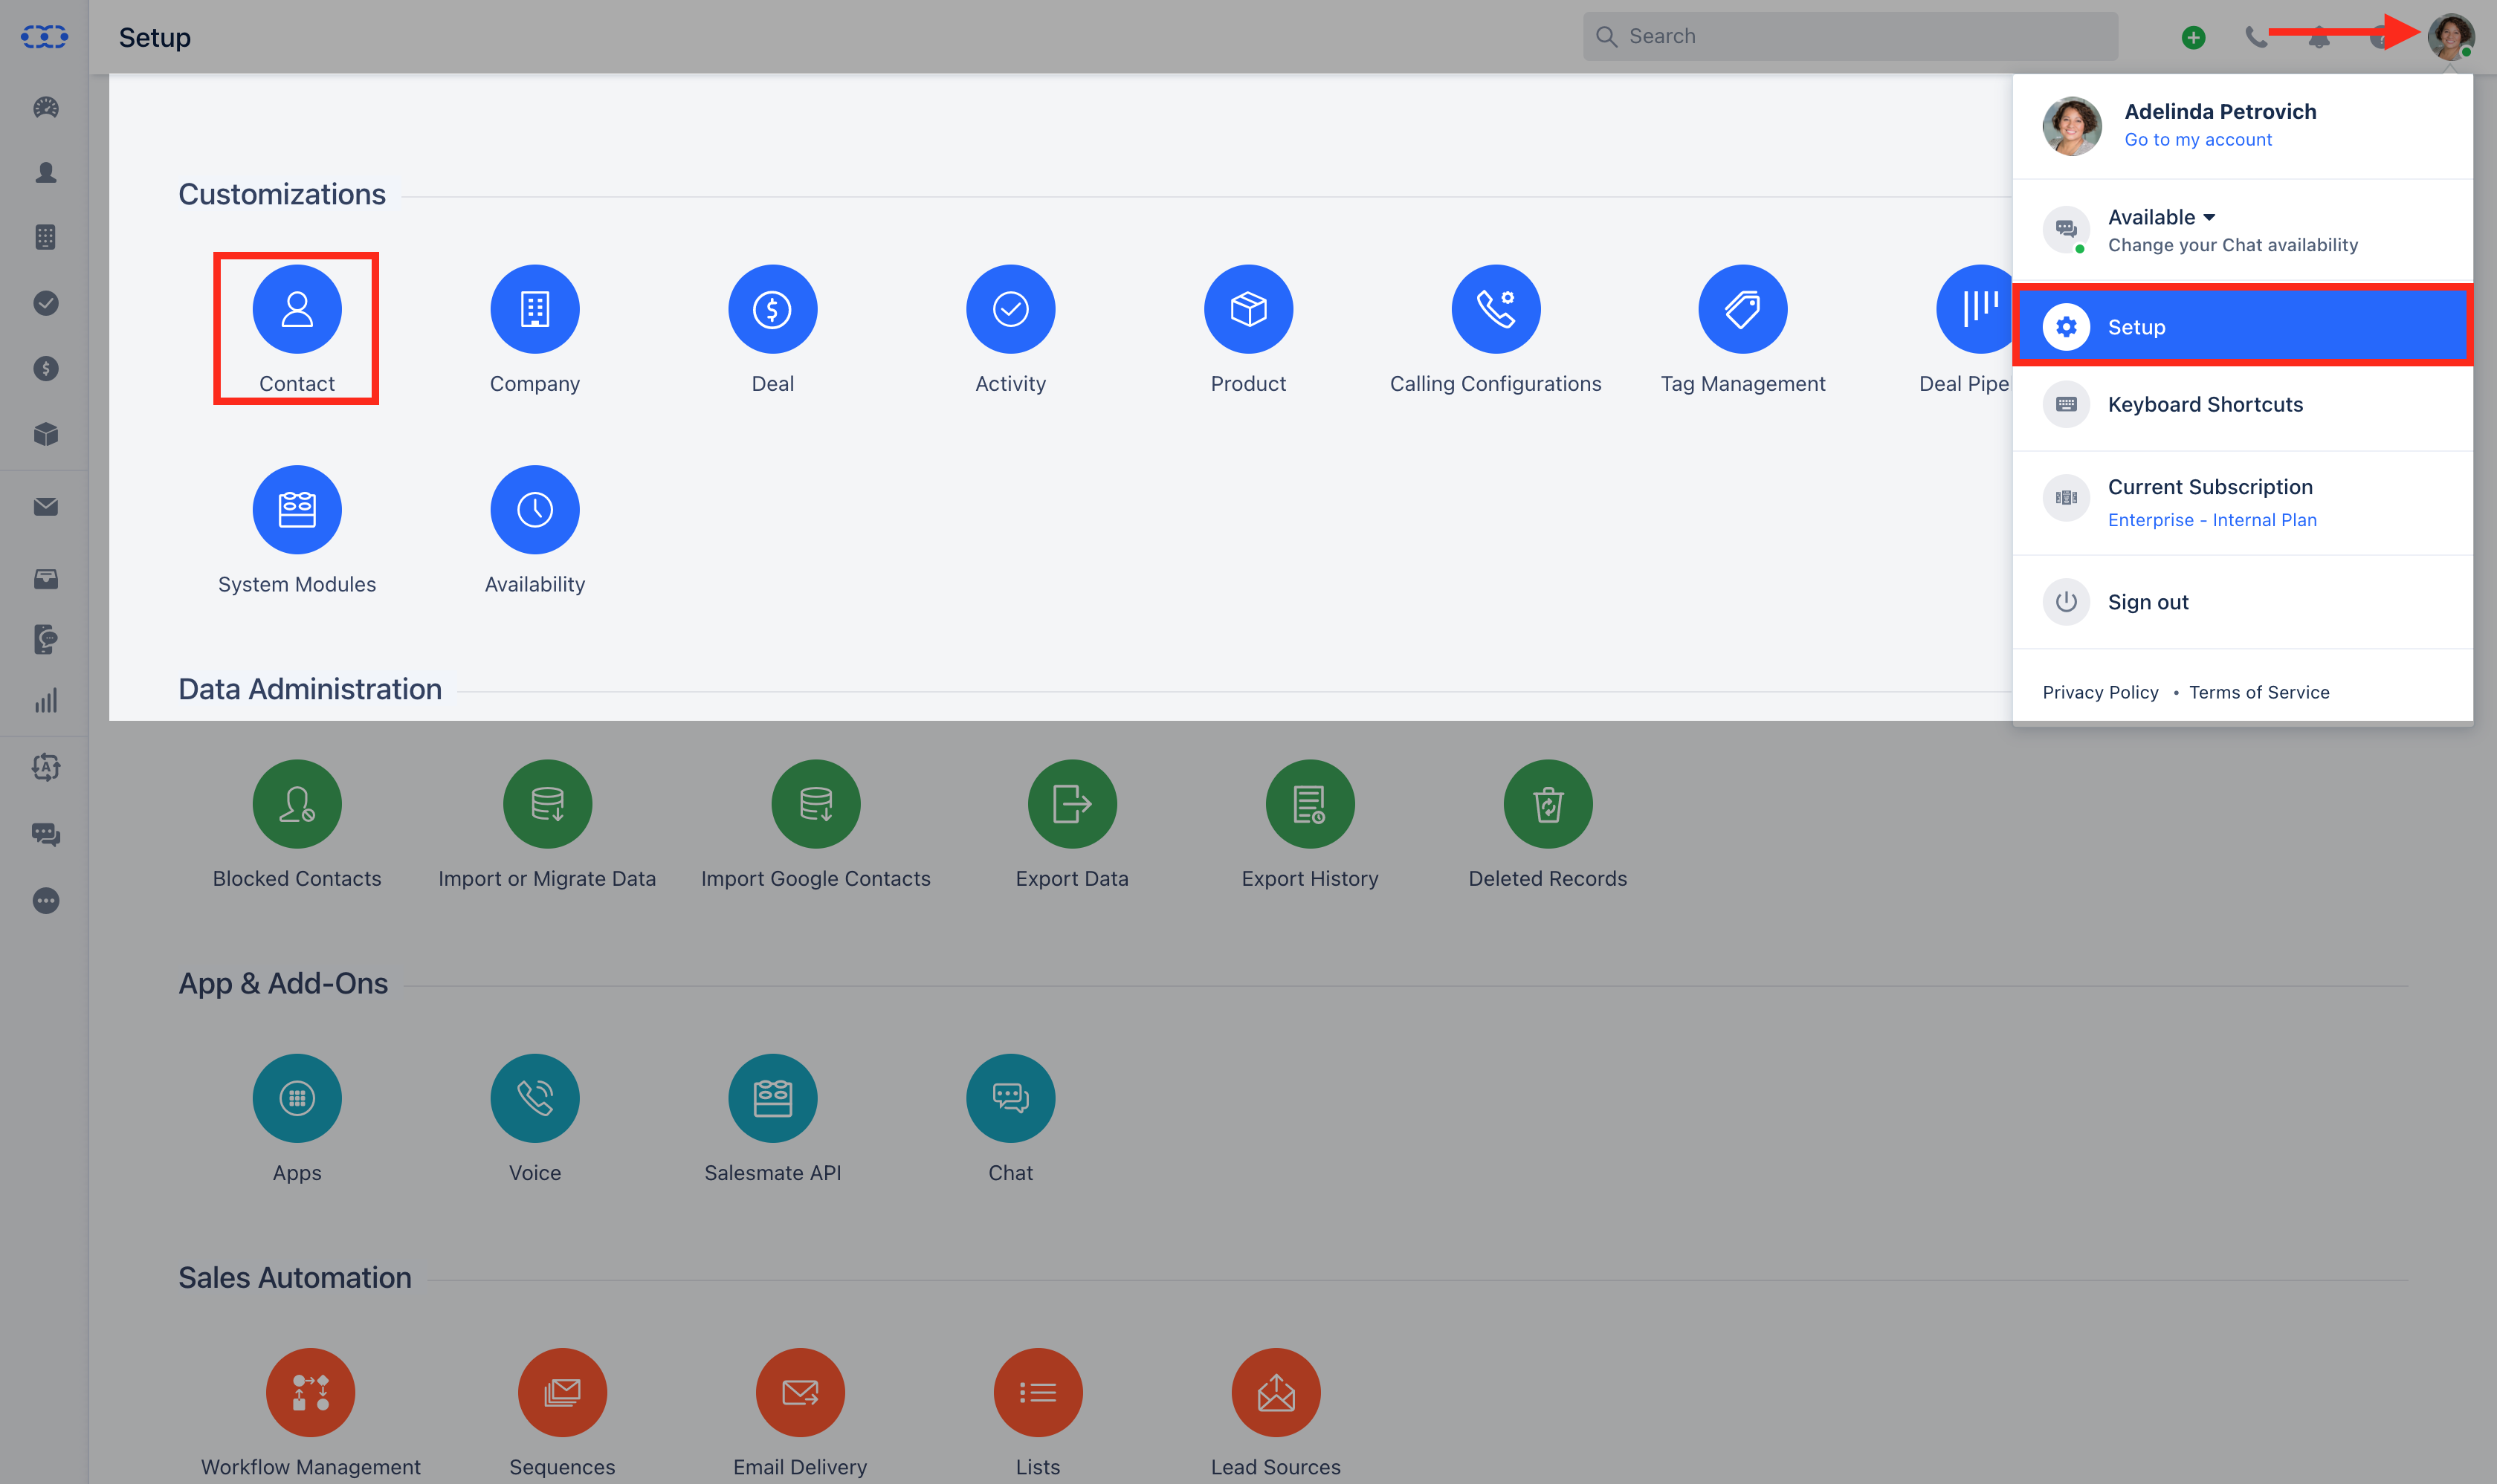Open the Apps add-on icon

296,1098
